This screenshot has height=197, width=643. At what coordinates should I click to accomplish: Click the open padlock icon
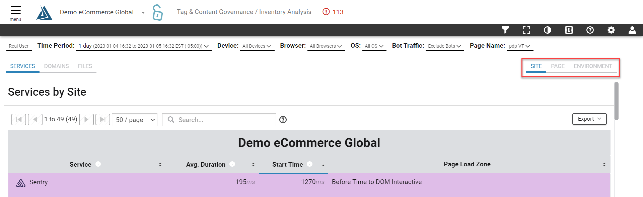click(x=157, y=12)
